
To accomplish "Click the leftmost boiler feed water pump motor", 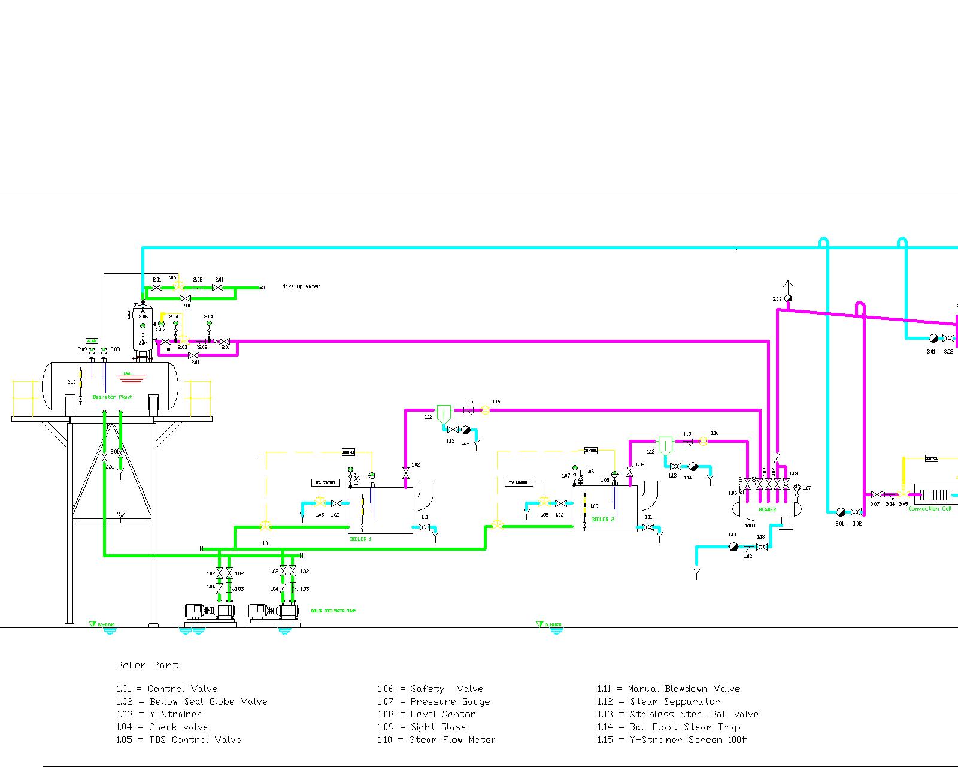I will pyautogui.click(x=195, y=611).
